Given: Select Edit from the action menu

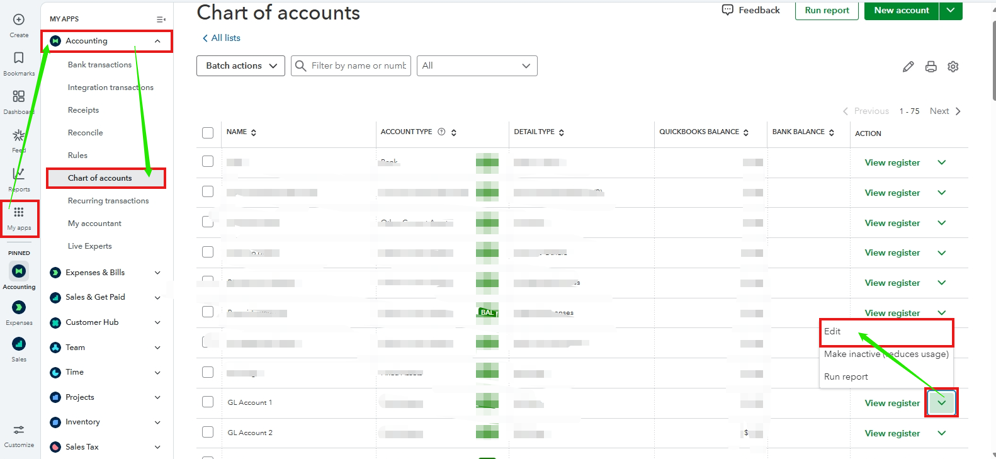Looking at the screenshot, I should pos(832,332).
